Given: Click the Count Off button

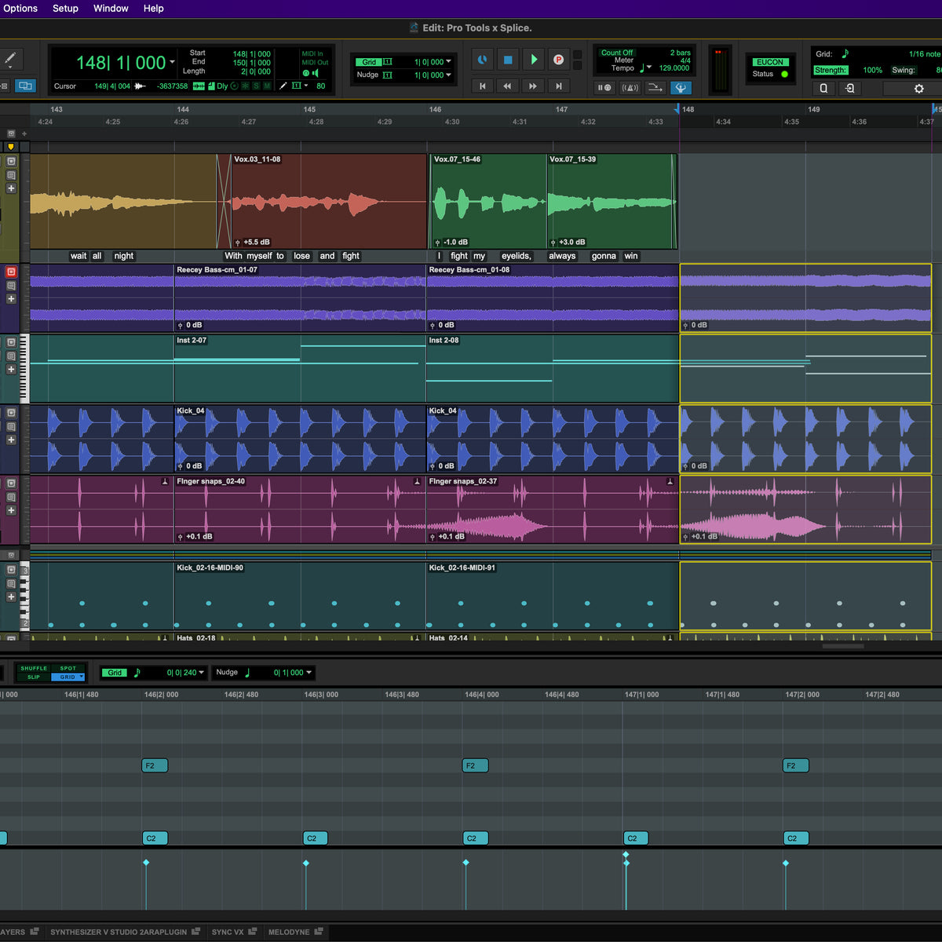Looking at the screenshot, I should 617,53.
